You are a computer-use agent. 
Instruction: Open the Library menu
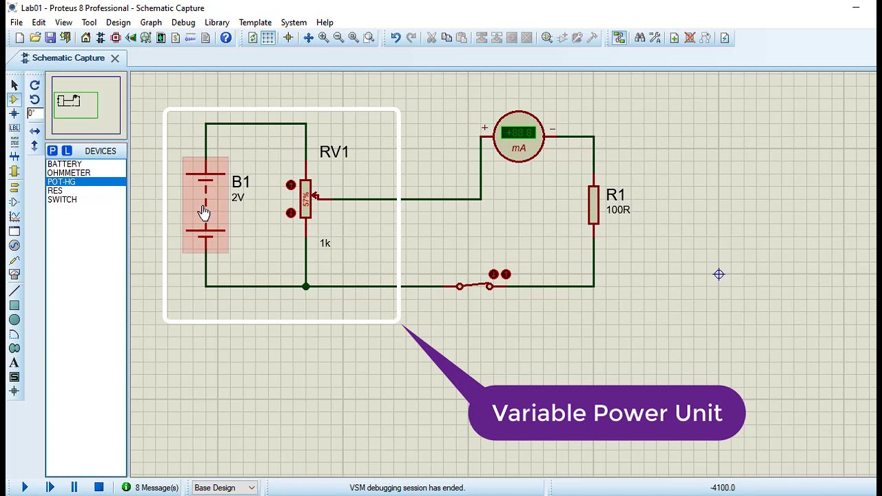coord(216,22)
